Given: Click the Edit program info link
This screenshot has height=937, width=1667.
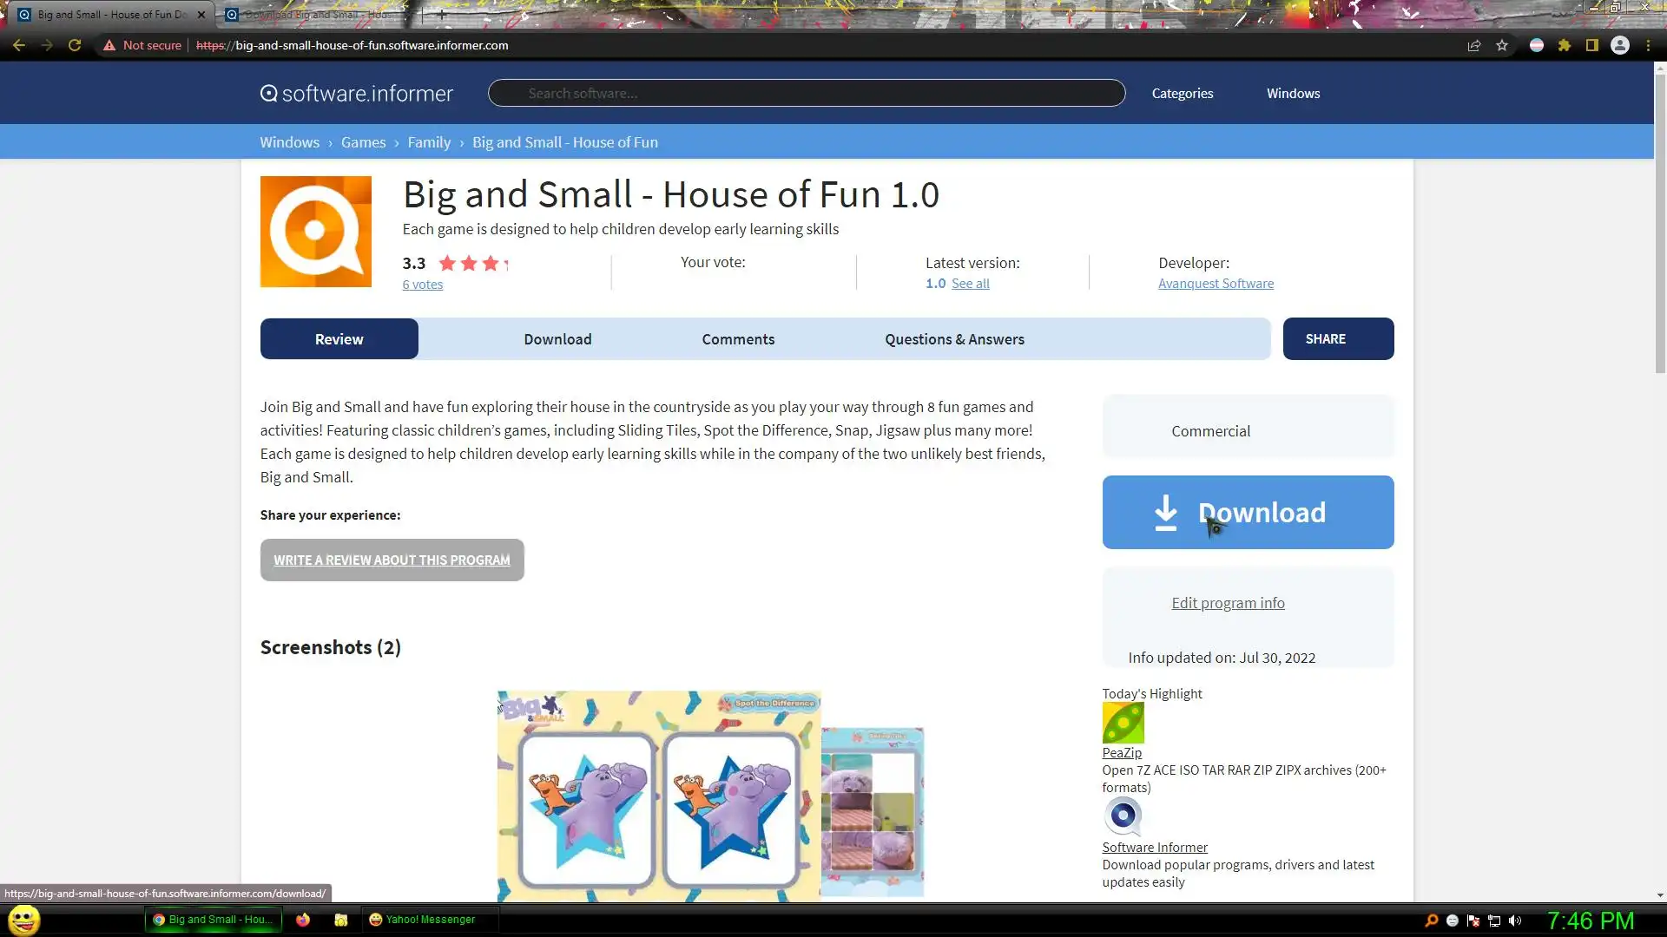Looking at the screenshot, I should click(x=1228, y=603).
